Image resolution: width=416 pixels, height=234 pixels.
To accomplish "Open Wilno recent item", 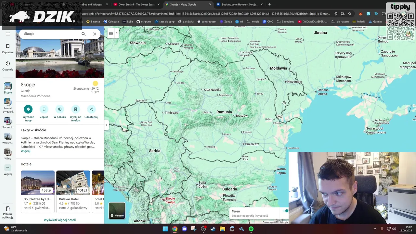I will (x=8, y=154).
